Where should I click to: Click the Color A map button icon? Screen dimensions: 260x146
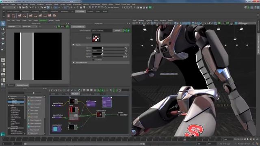pyautogui.click(x=126, y=48)
